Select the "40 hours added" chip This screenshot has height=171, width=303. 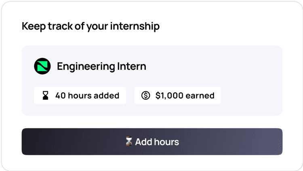coord(80,95)
